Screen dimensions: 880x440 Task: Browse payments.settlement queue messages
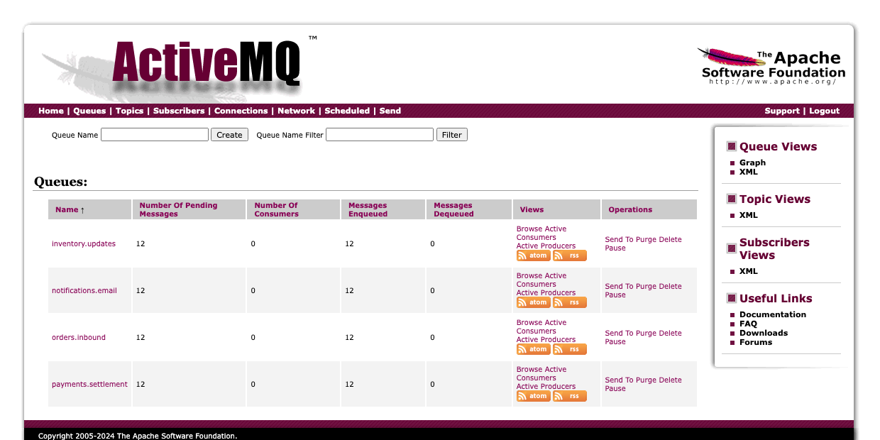tap(528, 370)
